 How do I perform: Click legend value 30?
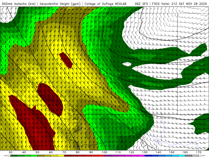pos(10,152)
